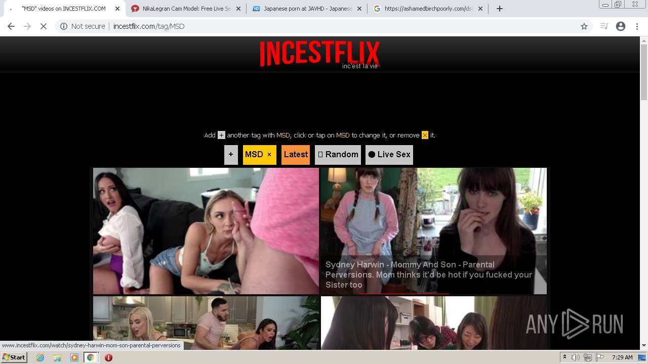Close the ashamedbirchpoorly.com tab
This screenshot has height=364, width=648.
tap(480, 9)
